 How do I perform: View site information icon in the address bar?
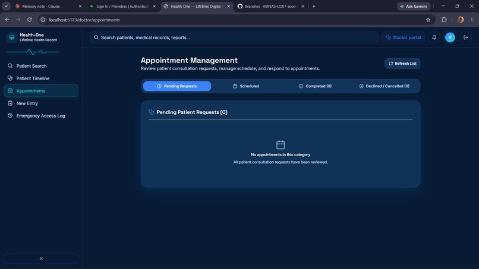(x=43, y=20)
